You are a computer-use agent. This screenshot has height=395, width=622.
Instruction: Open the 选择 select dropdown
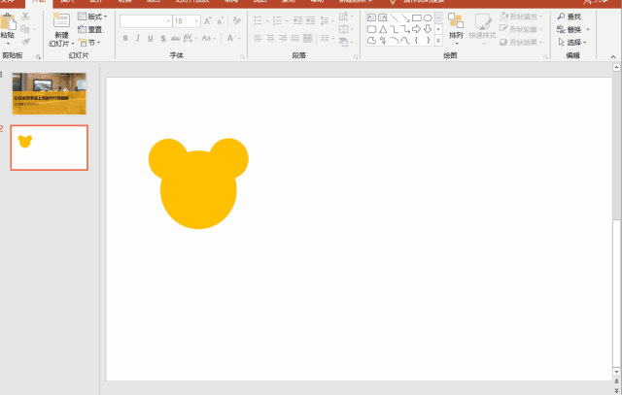pos(573,42)
